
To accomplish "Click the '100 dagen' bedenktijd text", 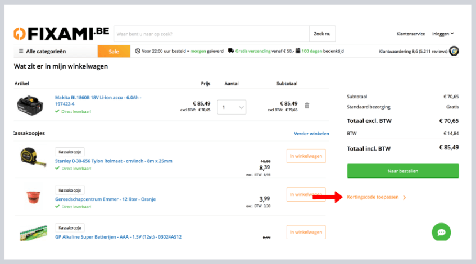I will (x=312, y=51).
